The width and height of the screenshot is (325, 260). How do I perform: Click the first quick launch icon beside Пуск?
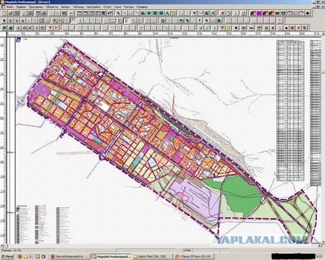tap(20, 257)
